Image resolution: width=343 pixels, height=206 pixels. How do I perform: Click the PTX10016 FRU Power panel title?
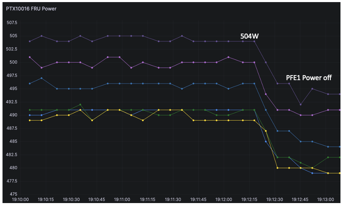click(31, 9)
